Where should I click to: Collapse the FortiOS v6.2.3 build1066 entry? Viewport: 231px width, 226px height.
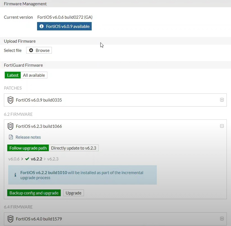(222, 126)
